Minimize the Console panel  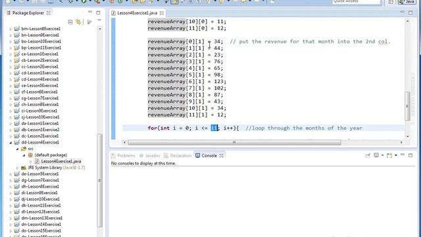coord(403,155)
